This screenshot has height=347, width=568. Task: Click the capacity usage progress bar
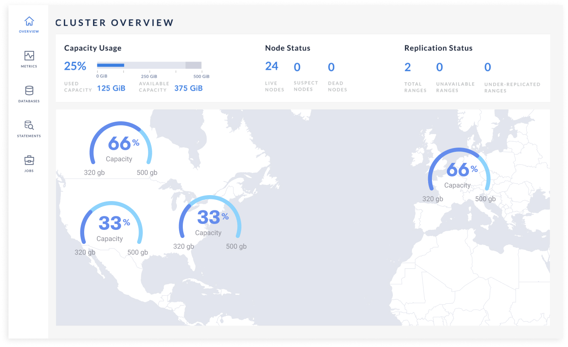[149, 65]
